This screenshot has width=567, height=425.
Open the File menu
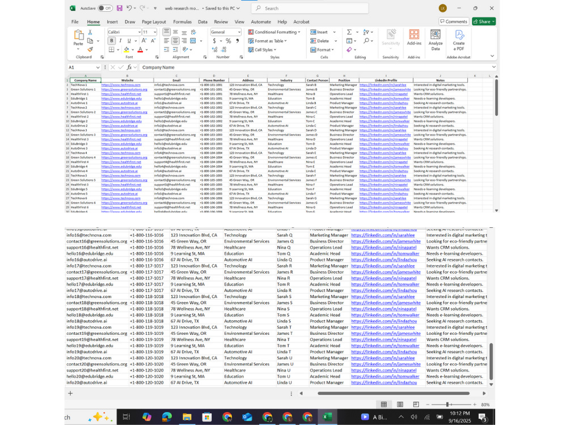point(75,22)
